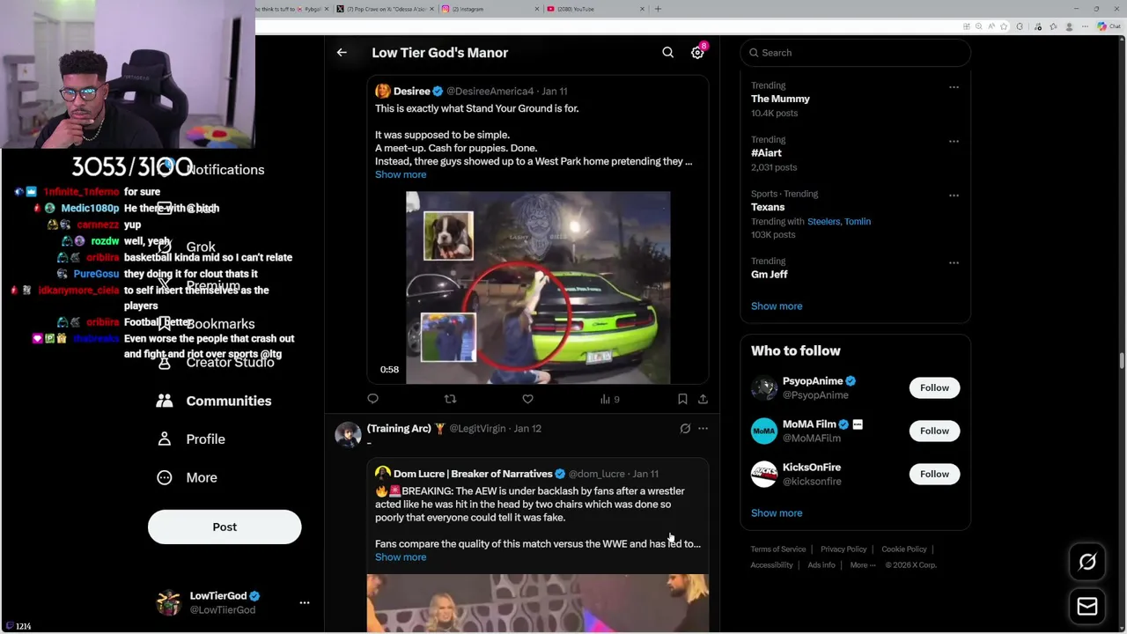Viewport: 1127px width, 634px height.
Task: Share Desiree's post with the upload icon
Action: click(x=703, y=399)
